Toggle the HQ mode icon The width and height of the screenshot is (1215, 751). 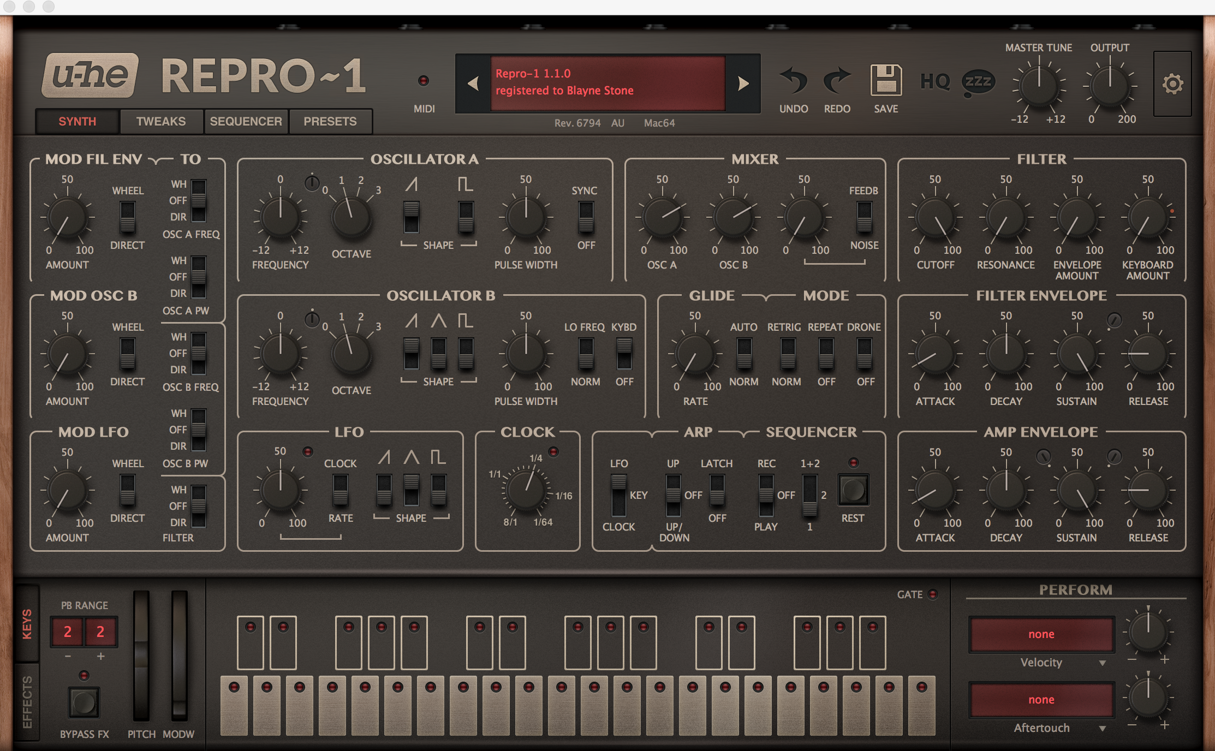(935, 82)
